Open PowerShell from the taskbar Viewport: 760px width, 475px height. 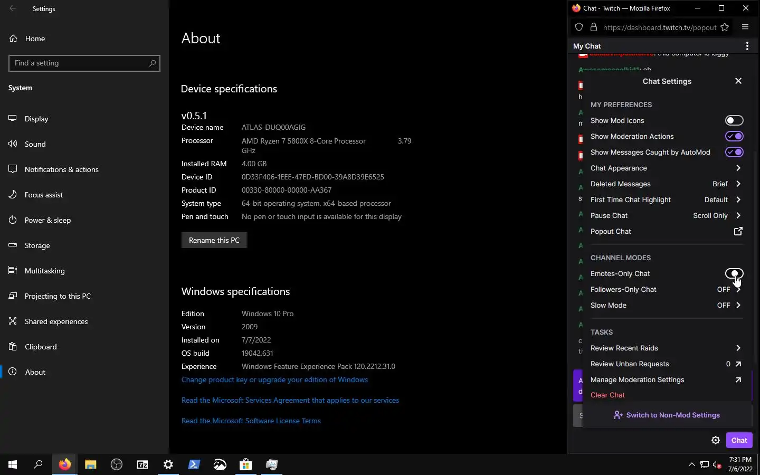[194, 464]
